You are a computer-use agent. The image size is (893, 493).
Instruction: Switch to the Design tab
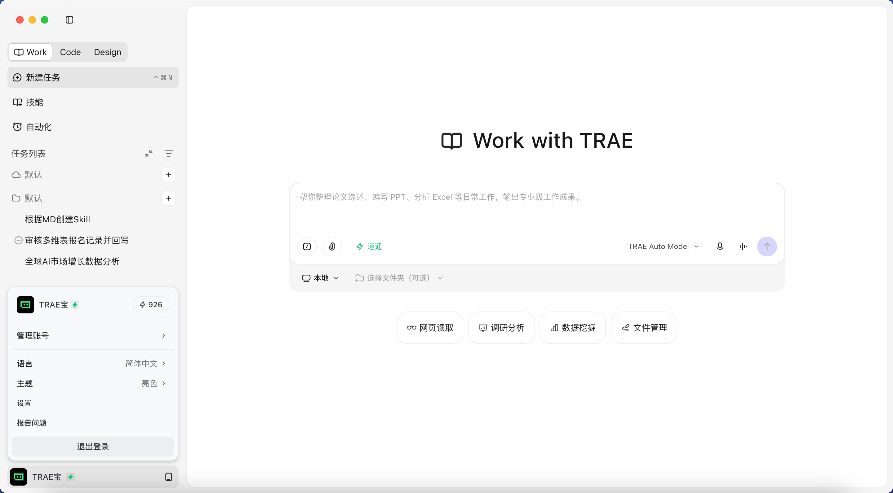click(x=108, y=52)
